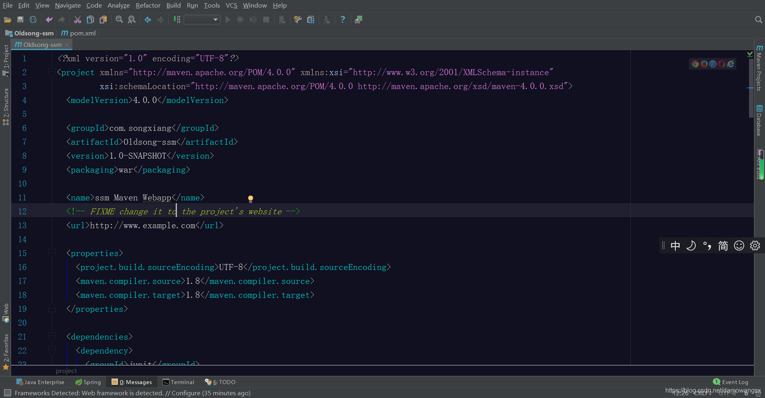Open page preview in Opera icon

[x=722, y=64]
